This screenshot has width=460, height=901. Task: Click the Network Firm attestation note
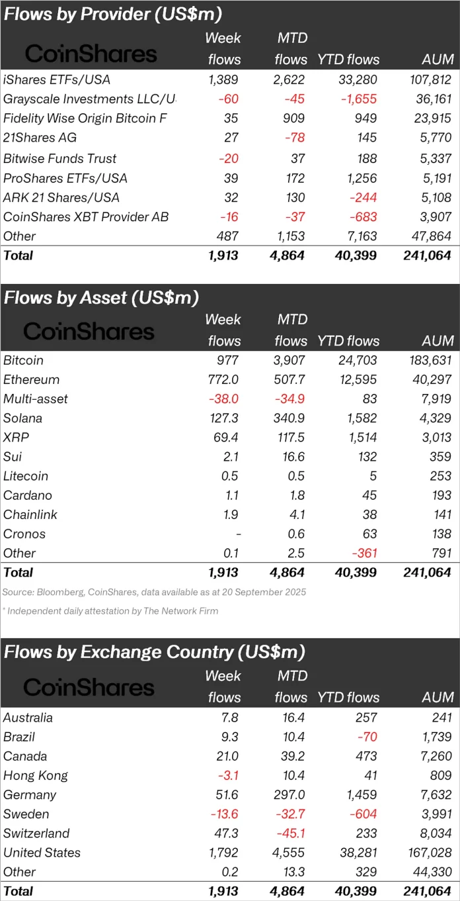click(x=110, y=611)
